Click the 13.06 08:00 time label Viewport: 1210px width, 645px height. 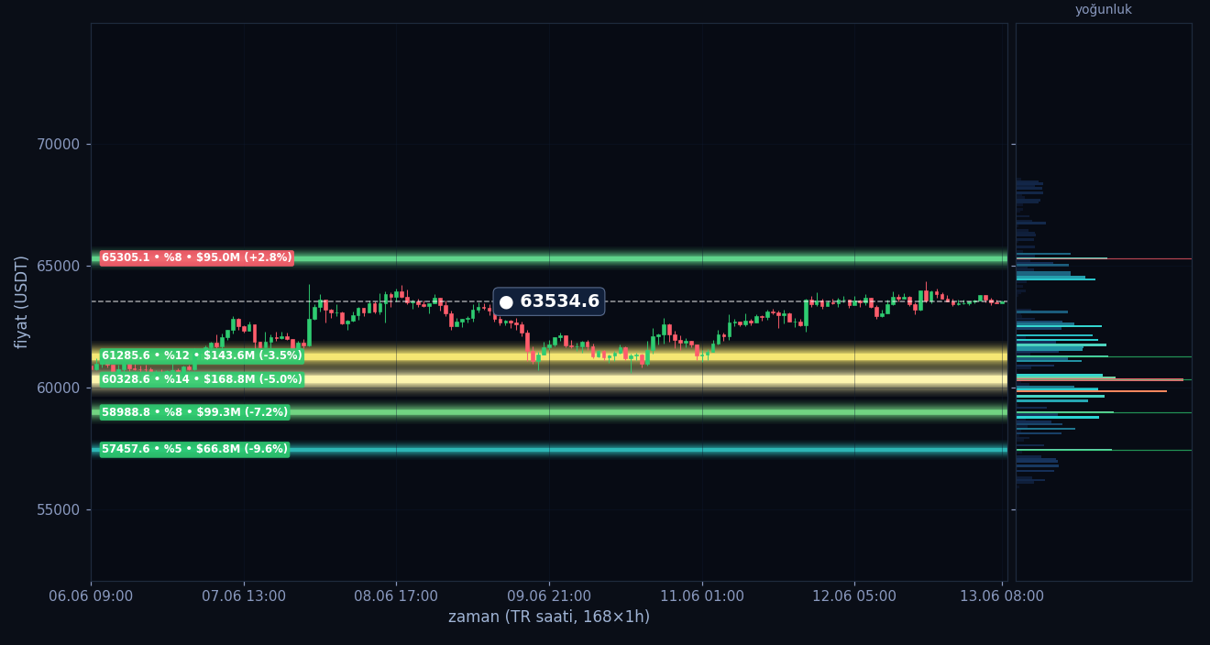1002,596
